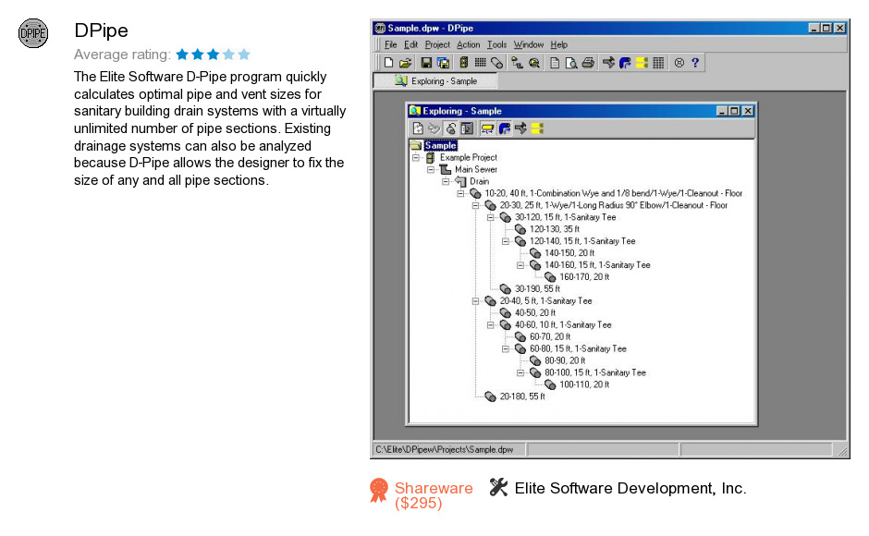Click the yellow bars icon in Exploring window toolbar
Image resolution: width=869 pixels, height=536 pixels.
pos(537,128)
